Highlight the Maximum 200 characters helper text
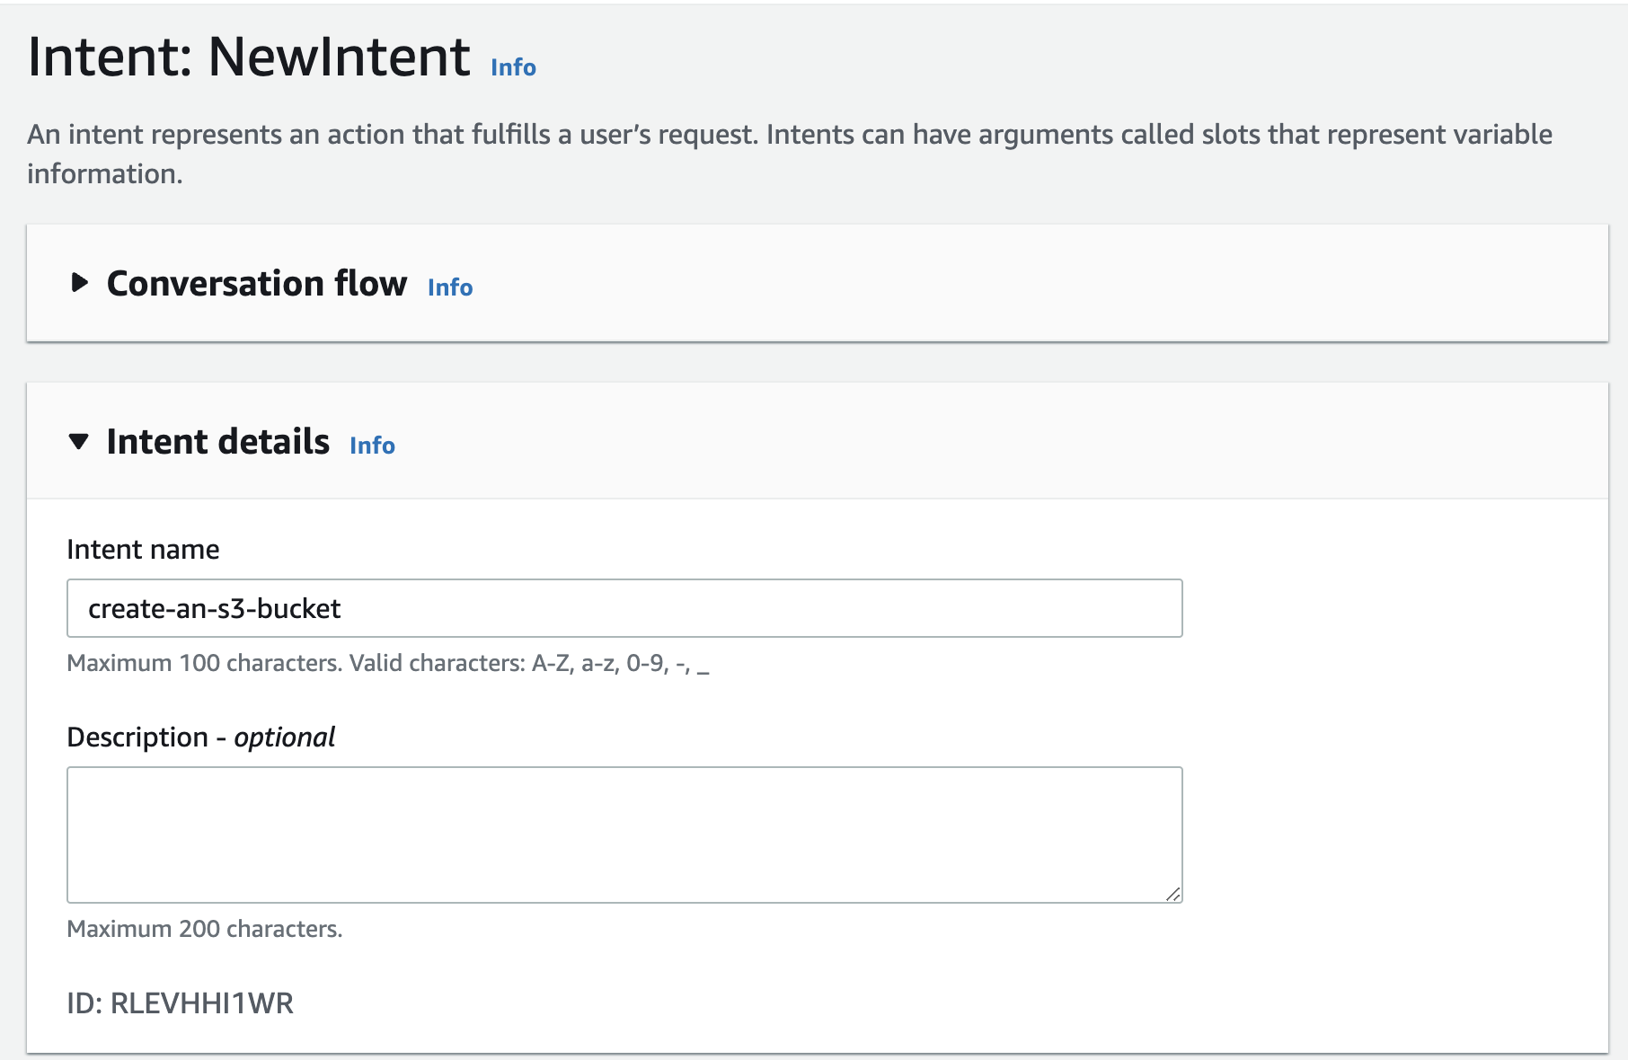This screenshot has width=1628, height=1060. 203,929
